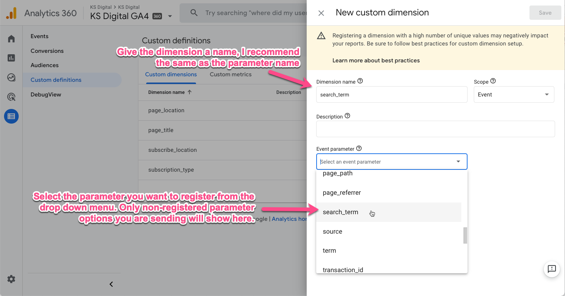Open Audiences in the Configure menu
This screenshot has width=565, height=296.
tap(45, 65)
